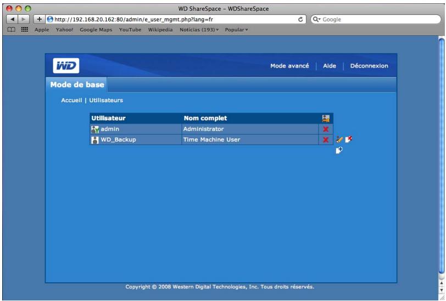
Task: Delete user with the red-X page icon
Action: click(349, 139)
